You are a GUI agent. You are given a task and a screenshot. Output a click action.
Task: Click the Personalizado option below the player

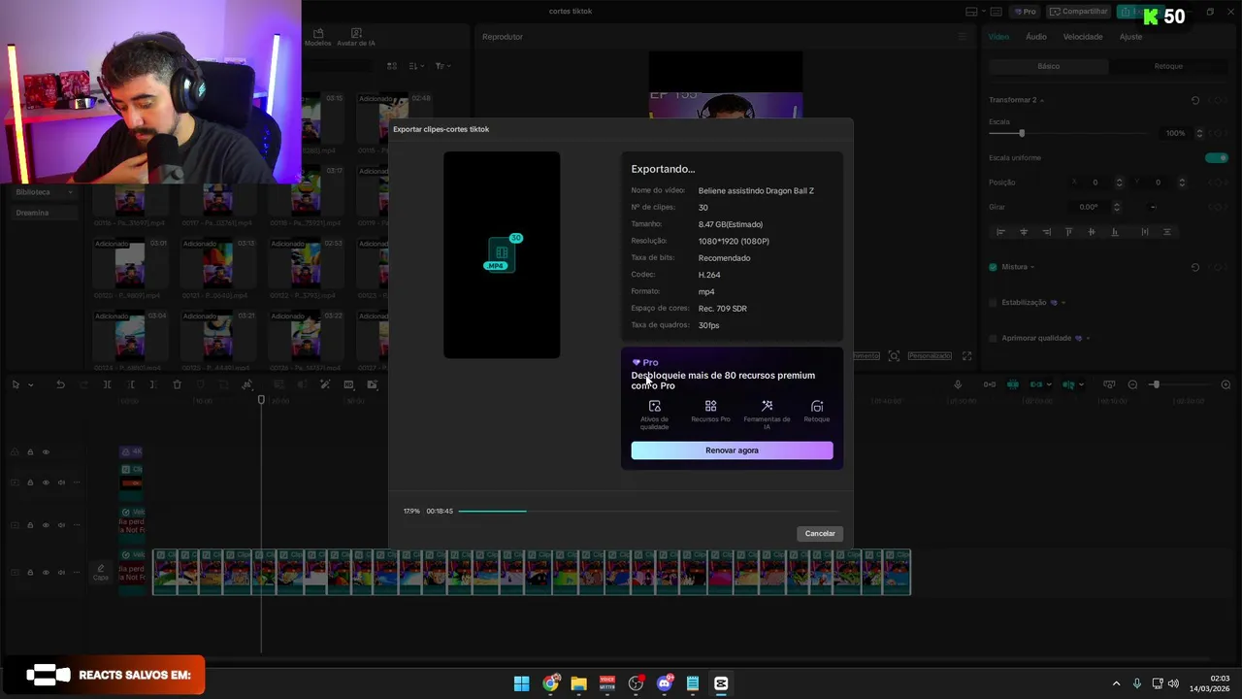click(x=930, y=356)
